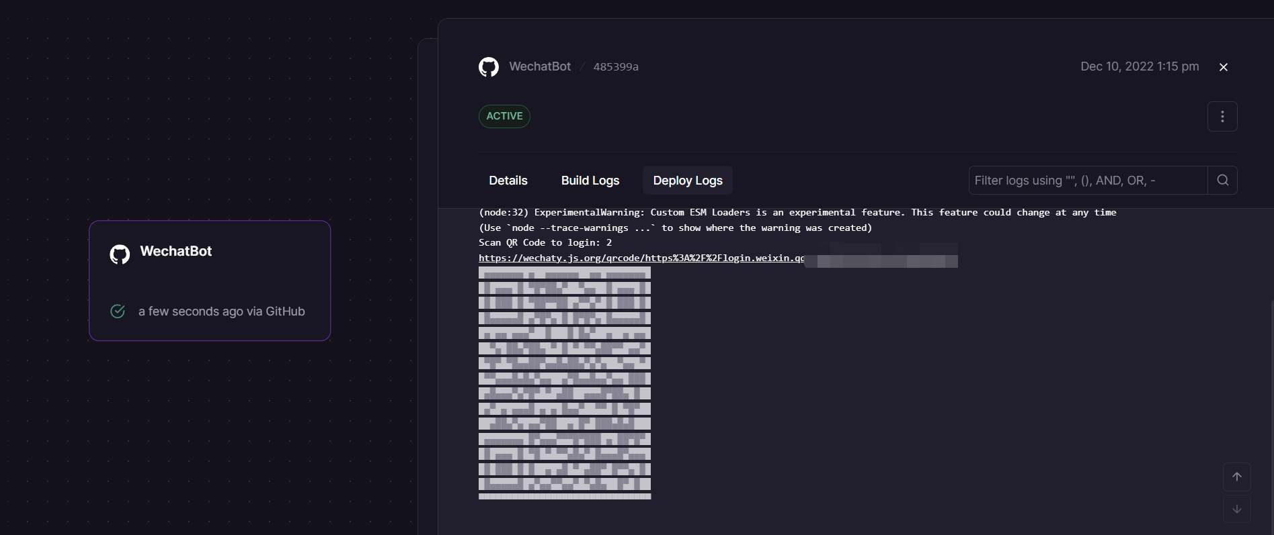Close the deployment panel with the X

coord(1224,67)
